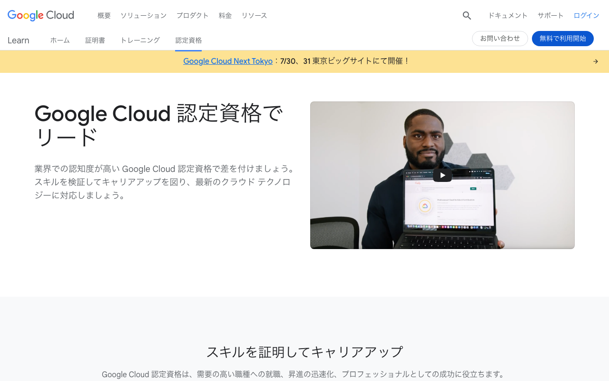Click the お問い合わせ button

pos(500,38)
